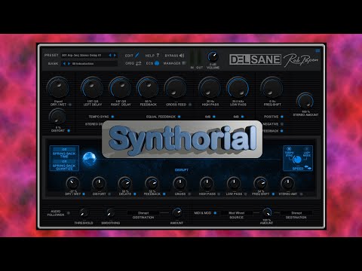Click the Speed direction arrows icon
This screenshot has height=271, width=362.
coord(308,168)
